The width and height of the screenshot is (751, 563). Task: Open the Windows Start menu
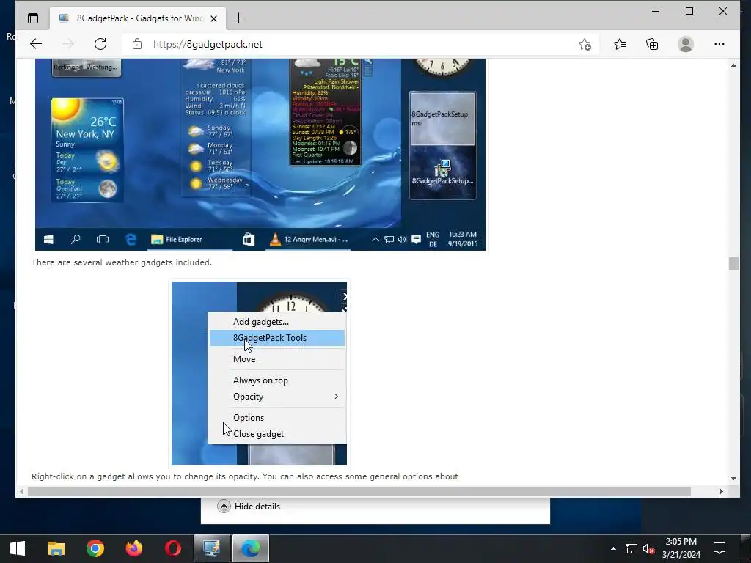click(x=18, y=548)
